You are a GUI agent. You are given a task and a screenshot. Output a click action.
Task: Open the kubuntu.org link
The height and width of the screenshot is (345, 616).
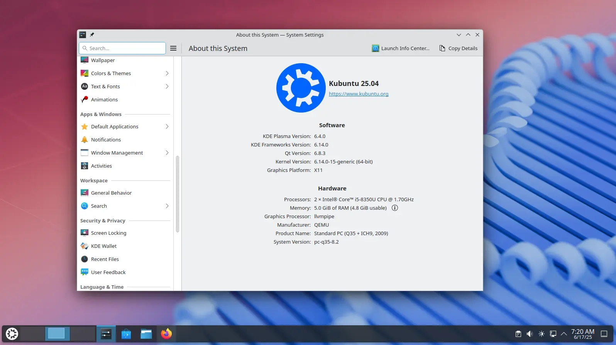tap(359, 94)
